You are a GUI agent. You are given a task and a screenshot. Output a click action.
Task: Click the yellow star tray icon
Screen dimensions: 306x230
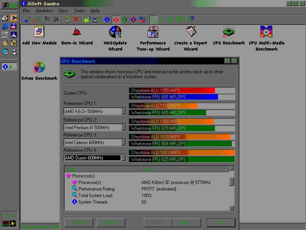[x=13, y=223]
